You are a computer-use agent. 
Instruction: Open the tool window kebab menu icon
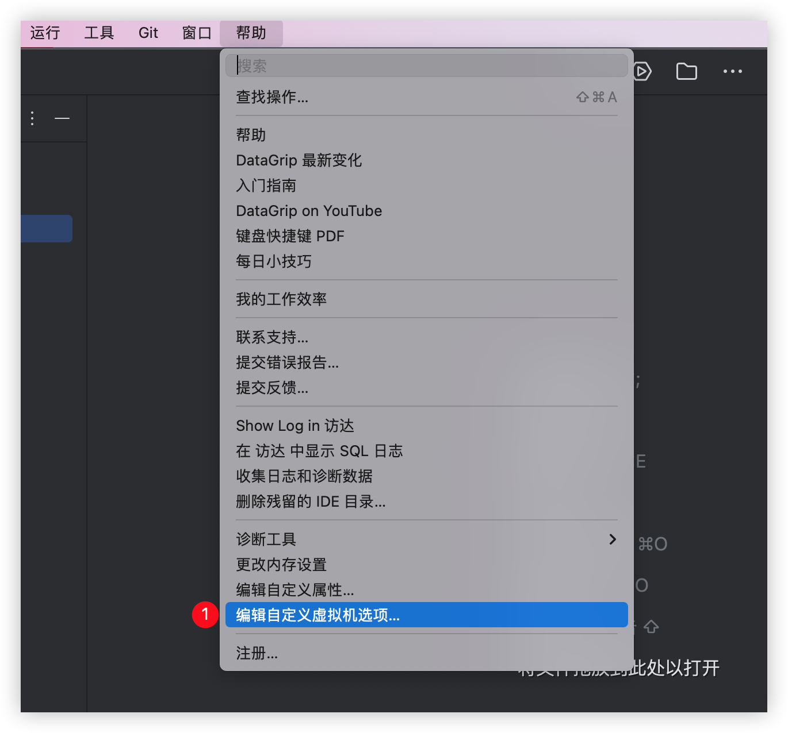pos(32,118)
